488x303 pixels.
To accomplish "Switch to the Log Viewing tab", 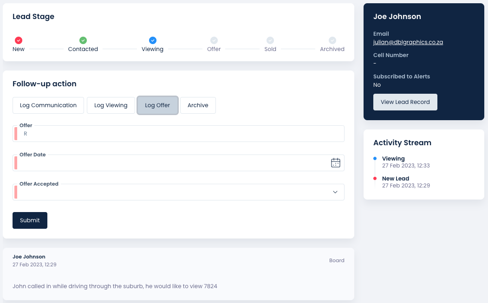I will (111, 105).
